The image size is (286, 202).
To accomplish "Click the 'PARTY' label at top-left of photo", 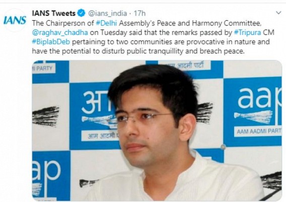I will pyautogui.click(x=44, y=69).
